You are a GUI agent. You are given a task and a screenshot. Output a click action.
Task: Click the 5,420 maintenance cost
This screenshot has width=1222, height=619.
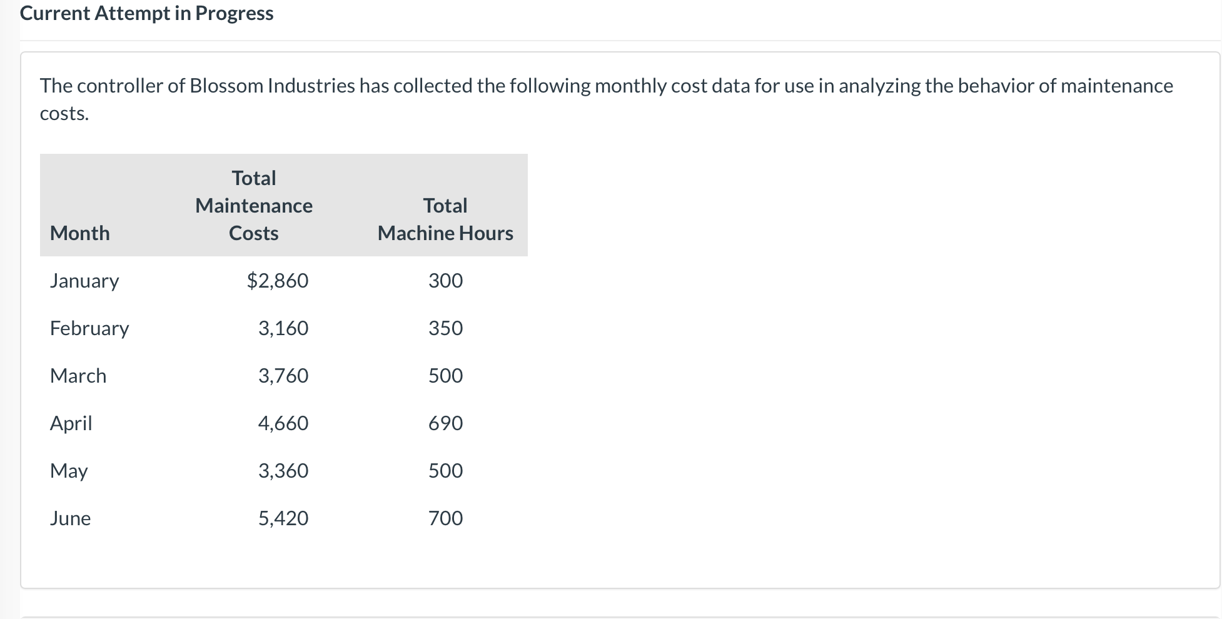click(x=283, y=518)
